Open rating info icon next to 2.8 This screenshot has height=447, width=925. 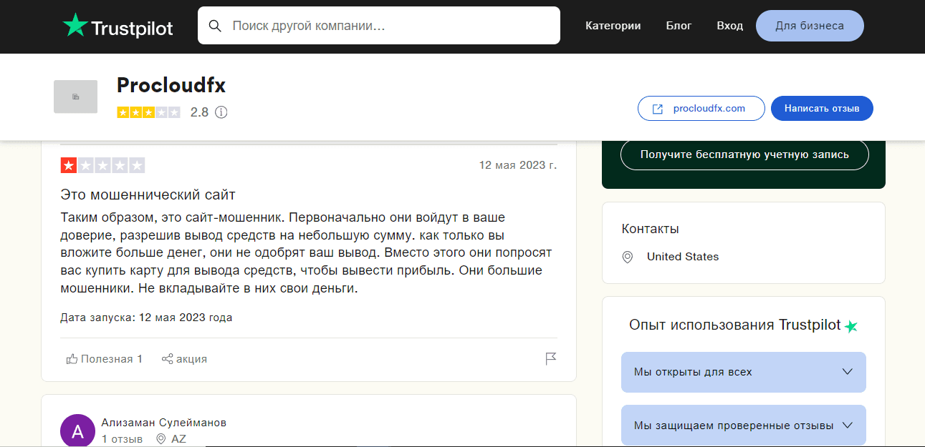tap(221, 112)
